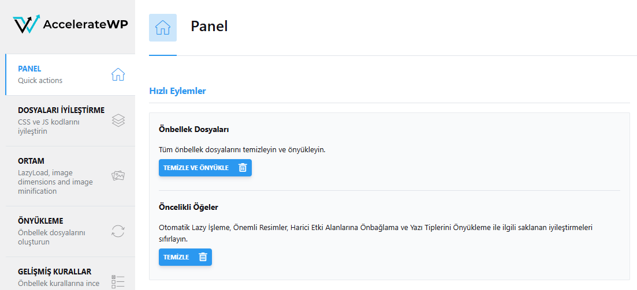Screen dimensions: 637x290
Task: Click the image icon next to ORTAM
Action: tap(118, 175)
